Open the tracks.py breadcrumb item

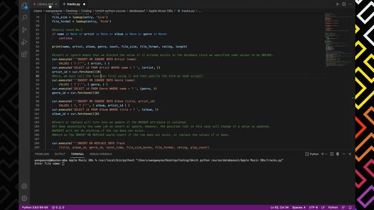(186, 11)
